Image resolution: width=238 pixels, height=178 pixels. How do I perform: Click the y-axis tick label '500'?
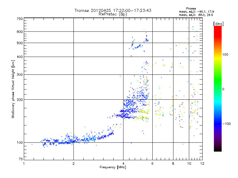pos(20,43)
